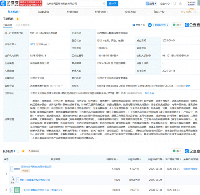Click 深圳市梦网科技发展有限公司 logo thumbnail
The height and width of the screenshot is (195, 200).
coord(17,169)
